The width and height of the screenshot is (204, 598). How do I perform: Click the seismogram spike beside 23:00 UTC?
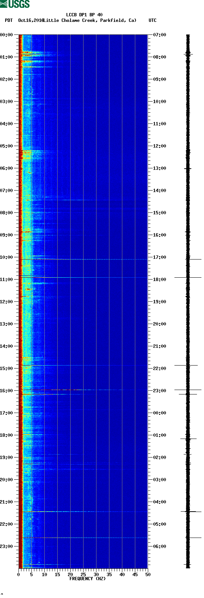(x=188, y=390)
